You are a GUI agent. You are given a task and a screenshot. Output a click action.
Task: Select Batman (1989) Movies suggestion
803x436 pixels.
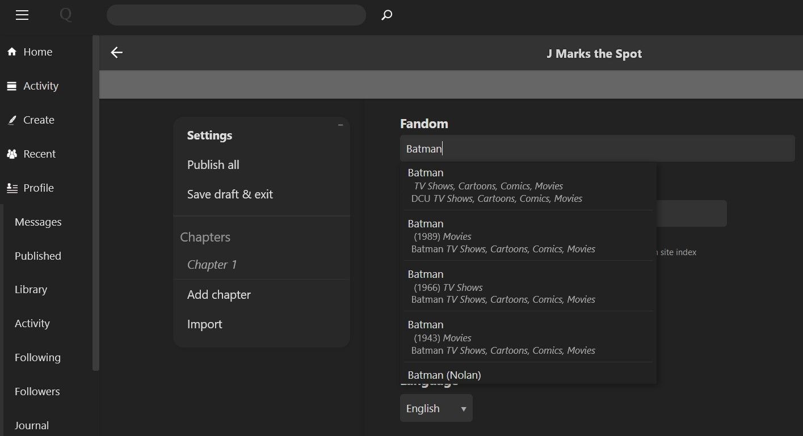point(528,235)
